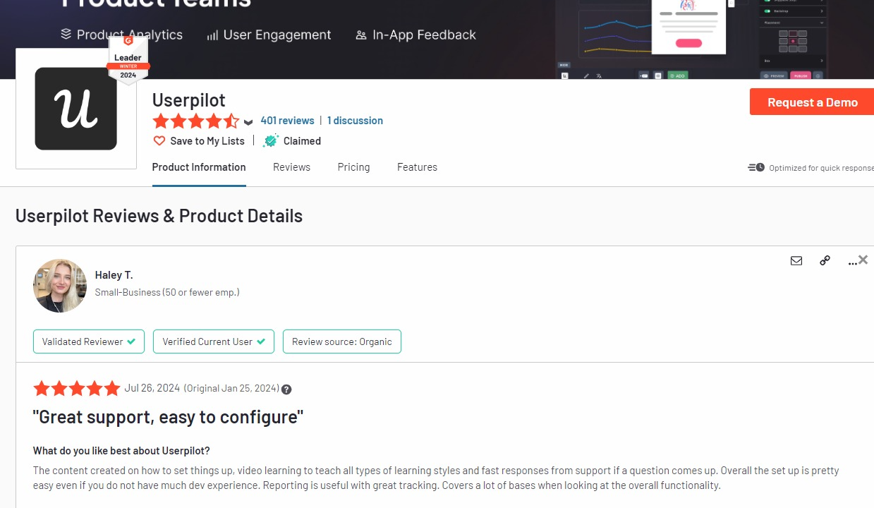874x508 pixels.
Task: Click the Claimed verification badge icon
Action: [270, 141]
